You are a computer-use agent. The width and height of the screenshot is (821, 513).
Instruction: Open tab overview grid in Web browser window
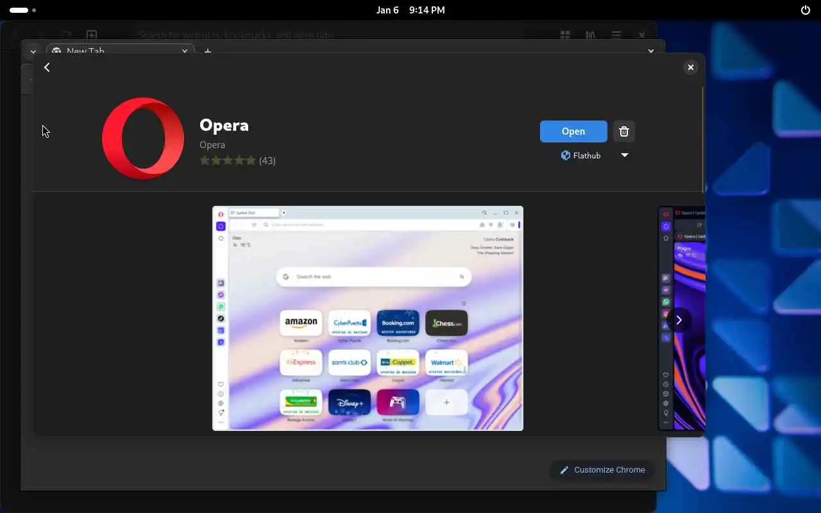click(x=565, y=35)
